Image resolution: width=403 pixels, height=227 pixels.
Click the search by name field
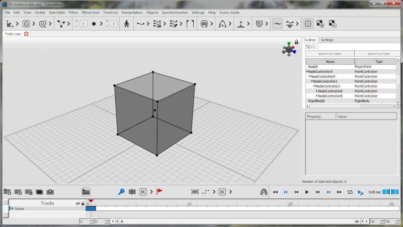(x=330, y=53)
